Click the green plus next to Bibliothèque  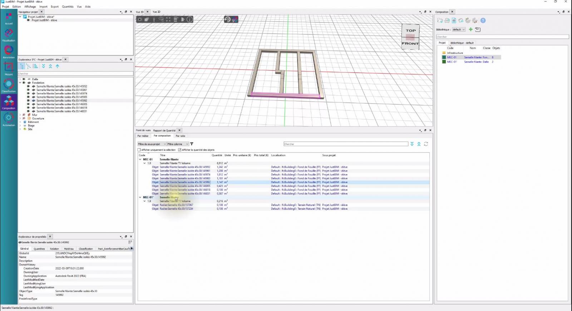click(x=470, y=29)
